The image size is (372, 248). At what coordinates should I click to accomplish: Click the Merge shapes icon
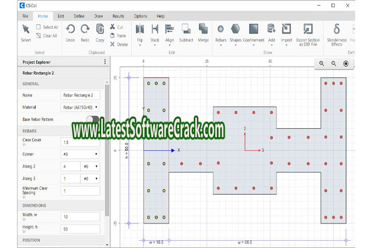[203, 31]
